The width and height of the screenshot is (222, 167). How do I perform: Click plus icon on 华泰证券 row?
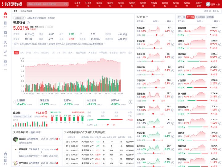[x=173, y=83]
